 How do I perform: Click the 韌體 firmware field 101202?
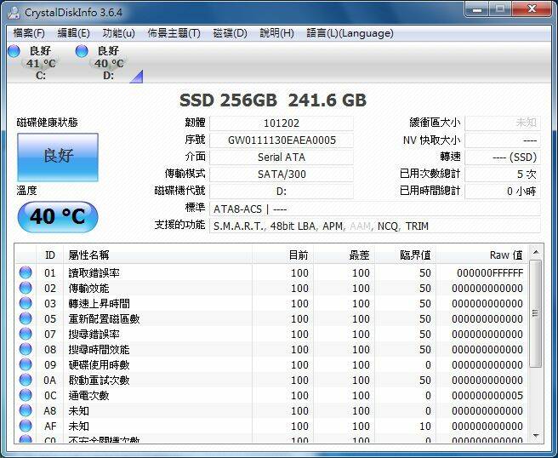point(282,123)
